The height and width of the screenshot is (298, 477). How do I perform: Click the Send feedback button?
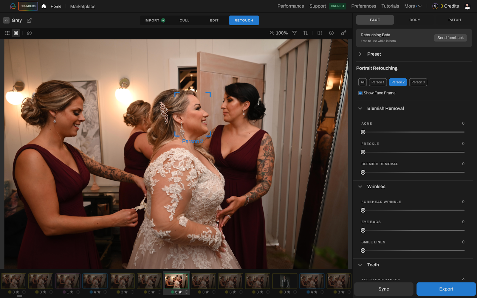pos(450,38)
